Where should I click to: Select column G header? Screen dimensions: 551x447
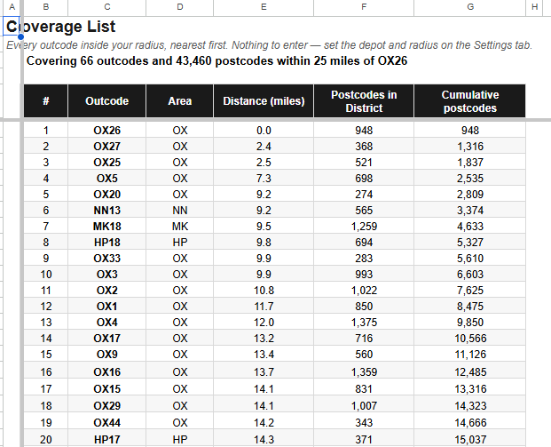[x=470, y=7]
